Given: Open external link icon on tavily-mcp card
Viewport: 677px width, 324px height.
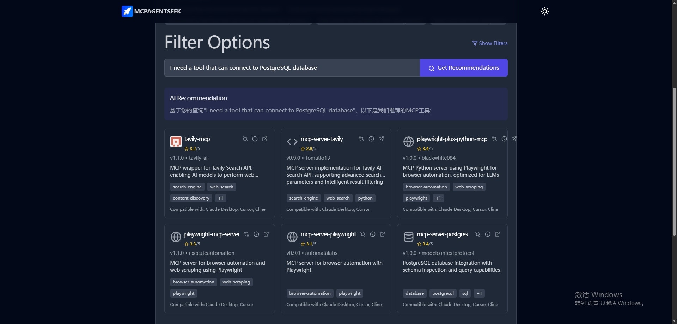Looking at the screenshot, I should click(x=265, y=139).
